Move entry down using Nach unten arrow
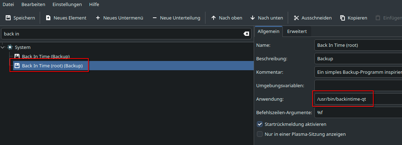The height and width of the screenshot is (145, 402). coord(253,18)
